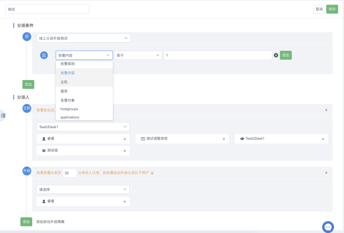Click the condition value input containing 1
344x233 pixels.
point(218,55)
